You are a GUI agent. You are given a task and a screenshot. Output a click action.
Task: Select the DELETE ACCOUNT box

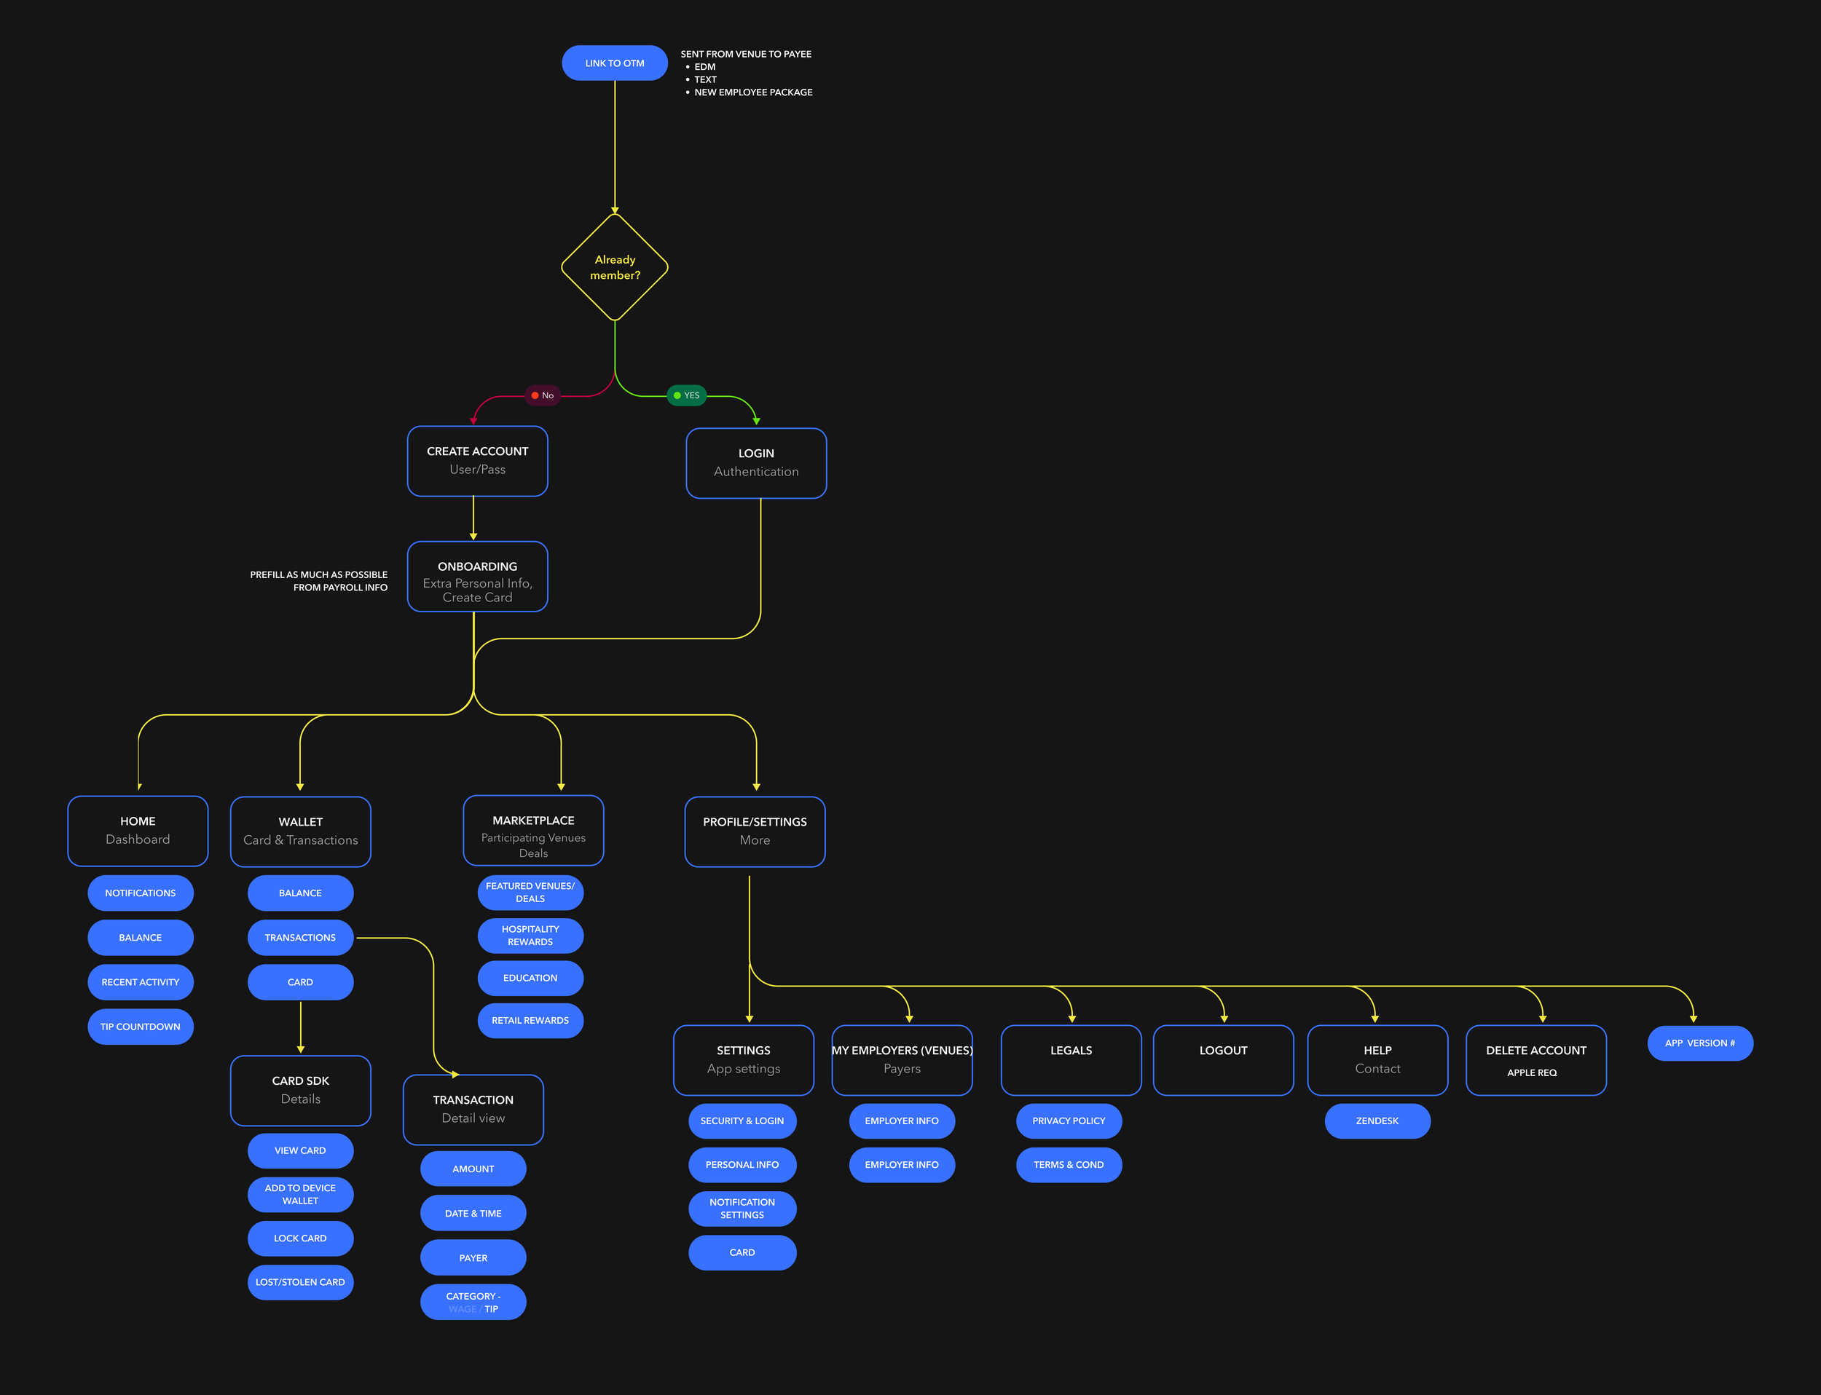pyautogui.click(x=1535, y=1060)
